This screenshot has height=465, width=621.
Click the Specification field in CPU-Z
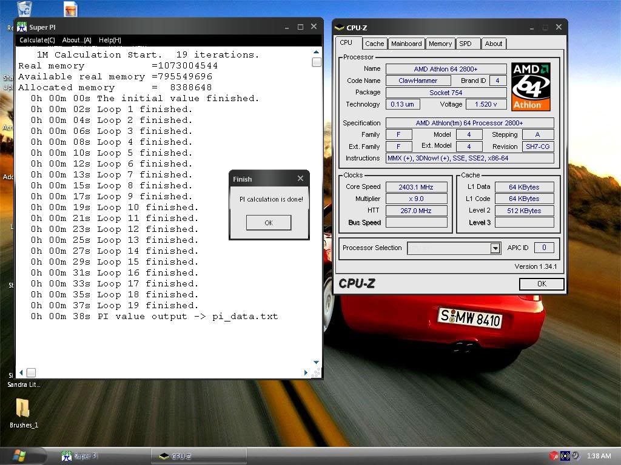[x=470, y=123]
